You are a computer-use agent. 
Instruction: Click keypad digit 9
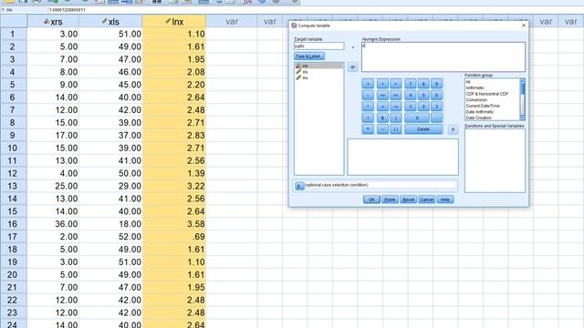[436, 84]
